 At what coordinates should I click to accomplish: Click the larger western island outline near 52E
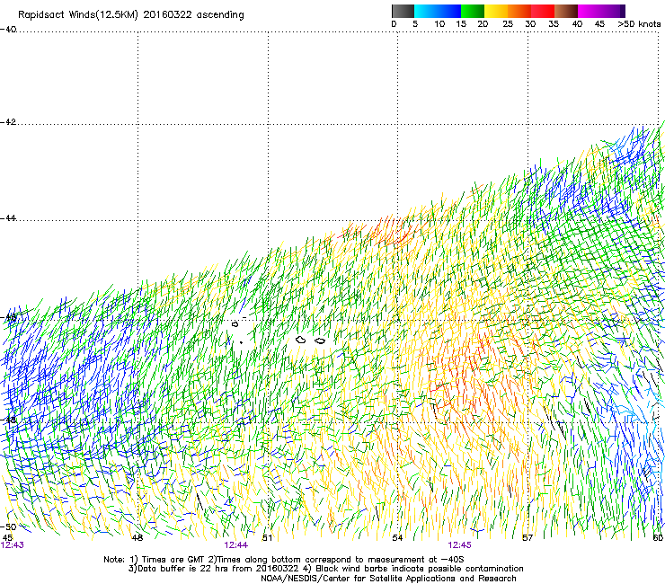[301, 340]
